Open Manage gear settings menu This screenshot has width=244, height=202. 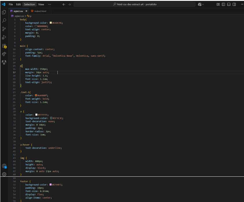[4, 174]
